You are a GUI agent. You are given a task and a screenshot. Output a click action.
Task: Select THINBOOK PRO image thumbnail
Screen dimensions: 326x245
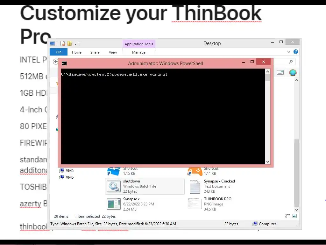click(195, 204)
